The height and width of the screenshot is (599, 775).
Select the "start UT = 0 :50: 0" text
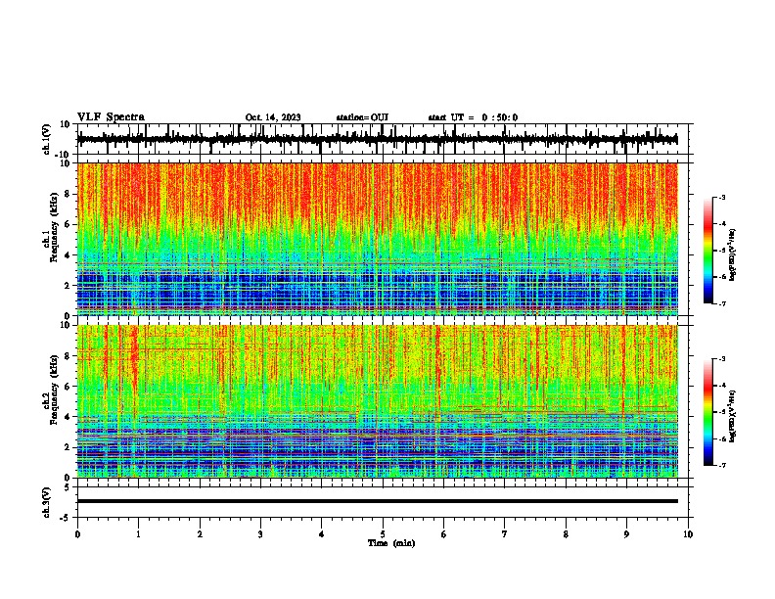coord(473,117)
